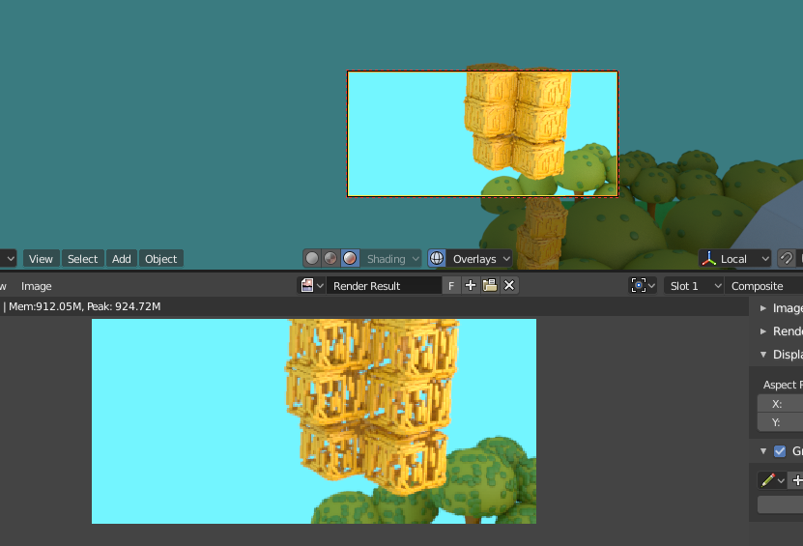Open the Select menu
The height and width of the screenshot is (546, 803).
pos(82,259)
